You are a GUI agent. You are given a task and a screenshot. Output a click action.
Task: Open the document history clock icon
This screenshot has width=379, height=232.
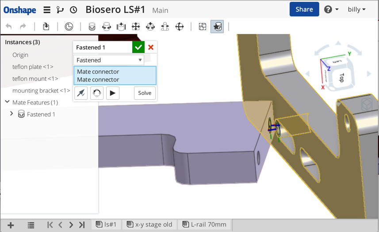coord(73,10)
